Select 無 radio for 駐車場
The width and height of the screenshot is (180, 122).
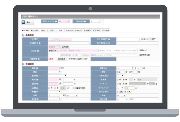pyautogui.click(x=124, y=80)
